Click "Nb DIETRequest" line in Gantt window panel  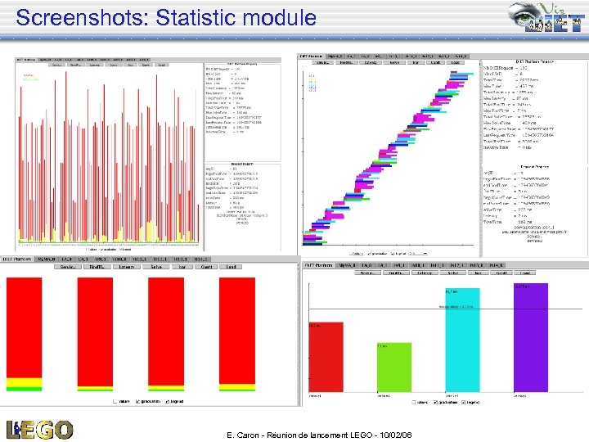click(x=506, y=68)
